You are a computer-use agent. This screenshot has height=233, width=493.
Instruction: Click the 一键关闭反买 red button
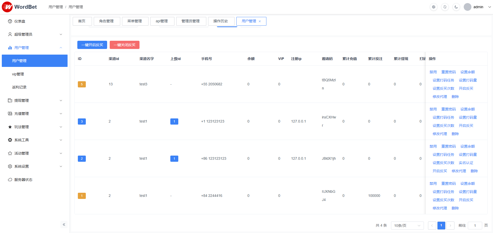pos(124,45)
